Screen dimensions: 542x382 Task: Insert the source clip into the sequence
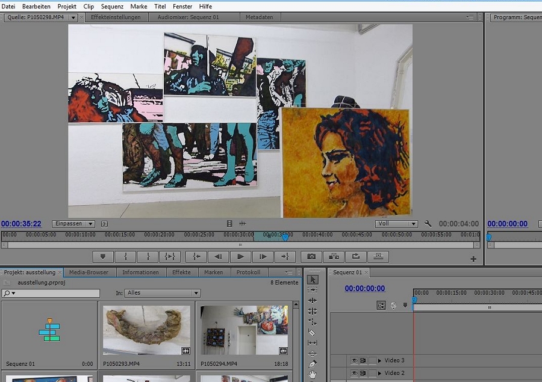coord(334,257)
